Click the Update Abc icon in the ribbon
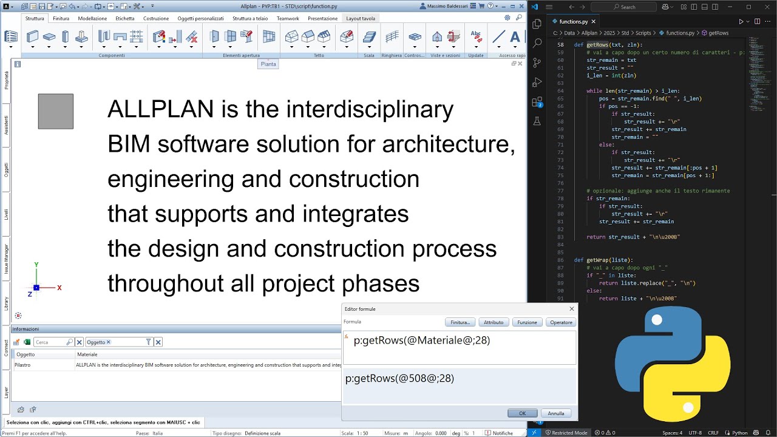 (477, 36)
